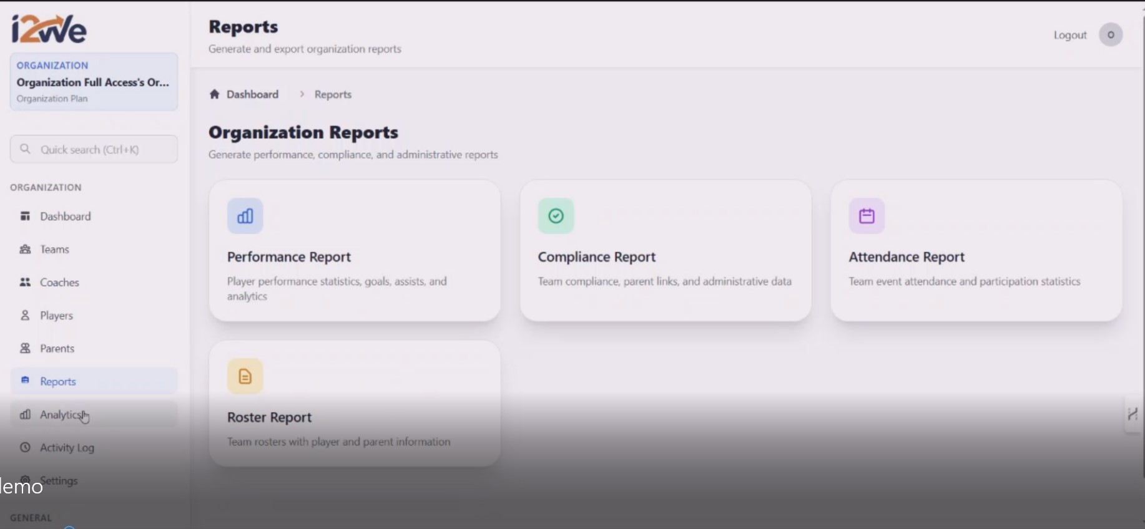Go to Coaches in sidebar
The height and width of the screenshot is (529, 1145).
tap(94, 283)
